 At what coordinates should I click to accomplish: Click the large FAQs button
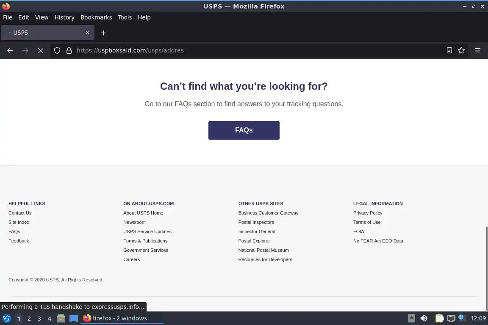point(244,130)
